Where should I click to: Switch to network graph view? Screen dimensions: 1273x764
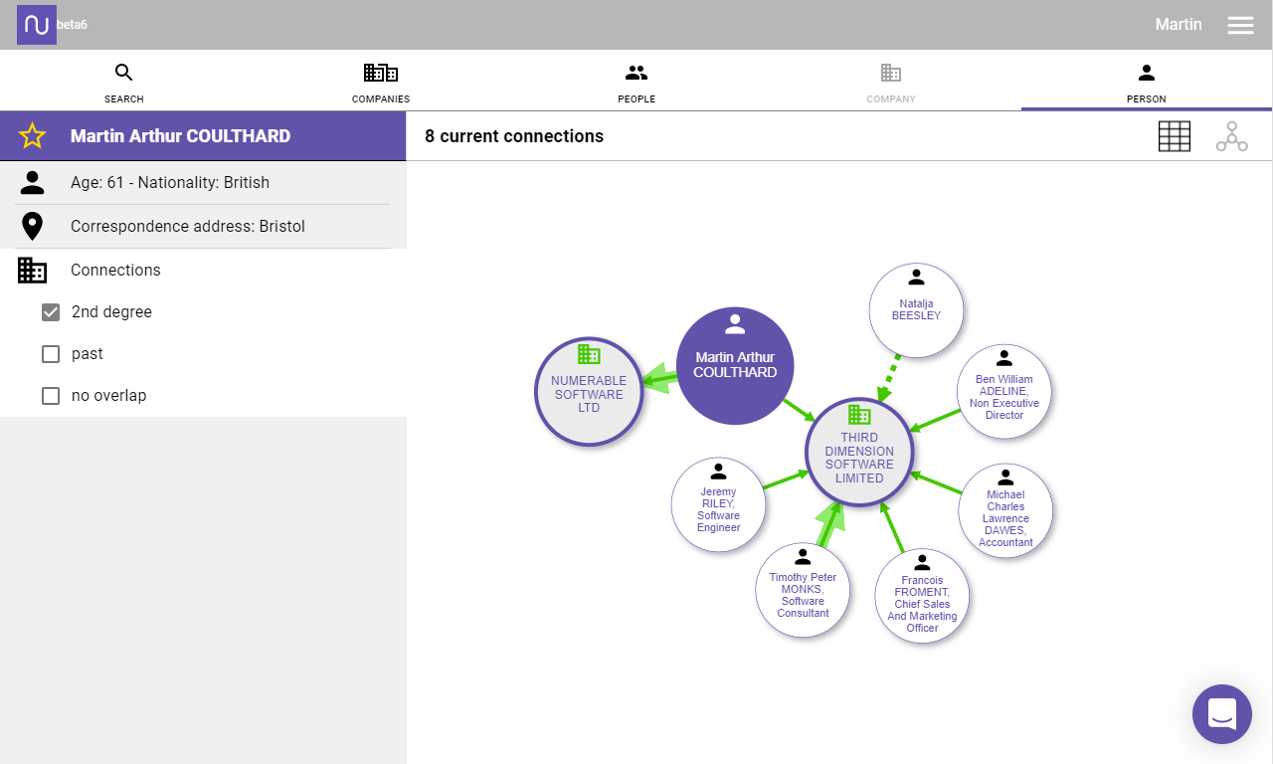(1231, 136)
